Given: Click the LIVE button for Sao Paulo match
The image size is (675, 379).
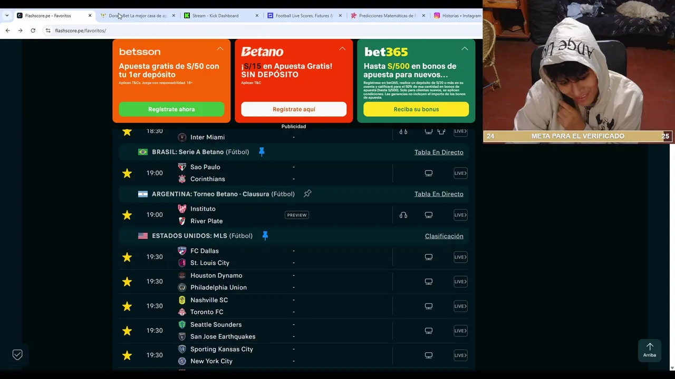Looking at the screenshot, I should pyautogui.click(x=460, y=173).
